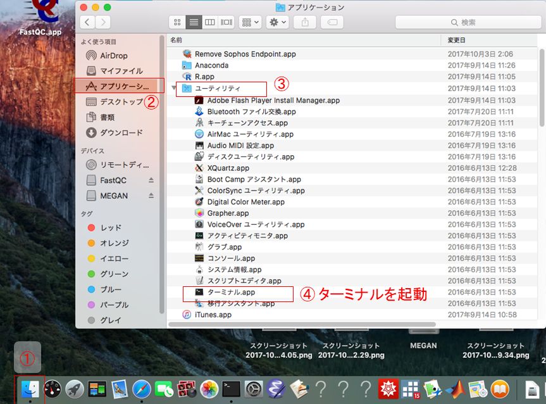The image size is (546, 404).
Task: Click the file list horizontal scrollbar
Action: coord(302,324)
